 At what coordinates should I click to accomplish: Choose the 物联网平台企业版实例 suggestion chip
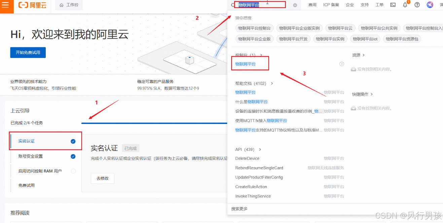point(299,28)
